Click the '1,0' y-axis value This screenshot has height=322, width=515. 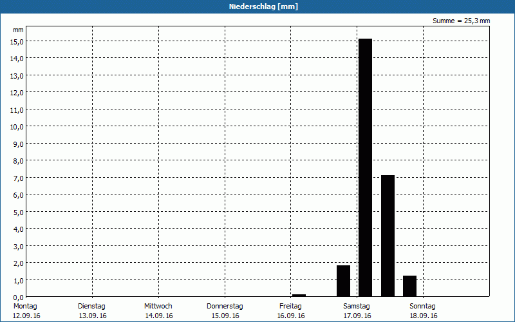click(19, 280)
